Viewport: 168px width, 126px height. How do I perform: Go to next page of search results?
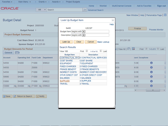coord(101,51)
